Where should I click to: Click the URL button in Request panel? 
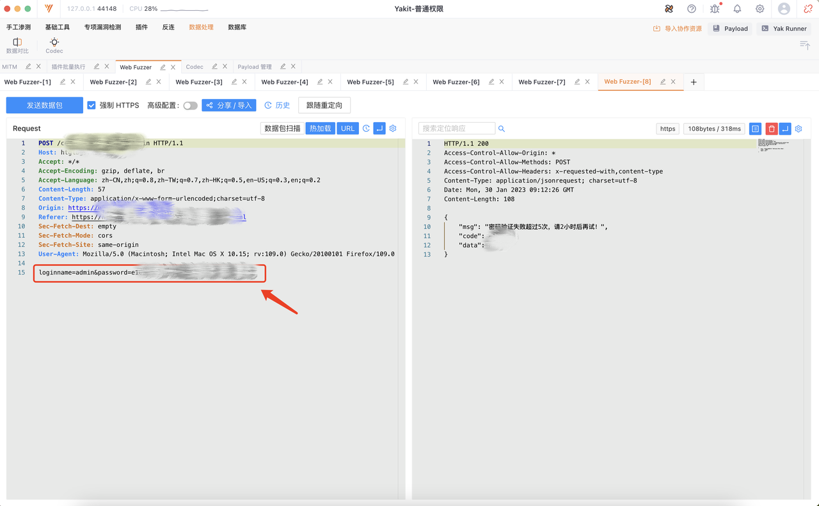(x=347, y=129)
